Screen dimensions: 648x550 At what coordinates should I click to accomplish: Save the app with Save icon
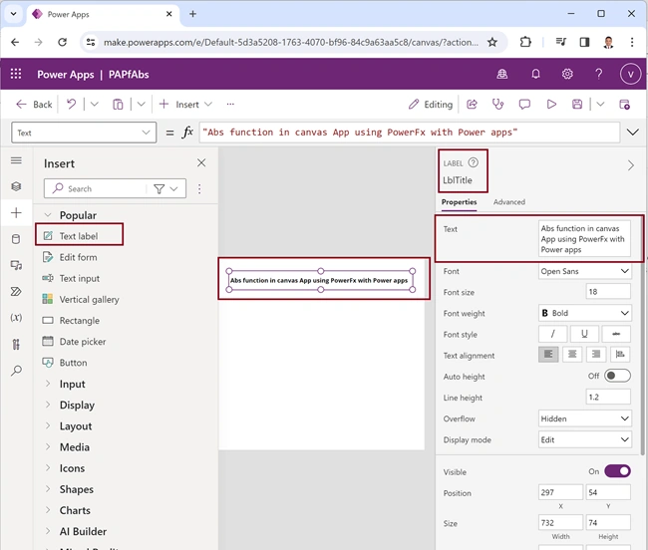(x=577, y=104)
